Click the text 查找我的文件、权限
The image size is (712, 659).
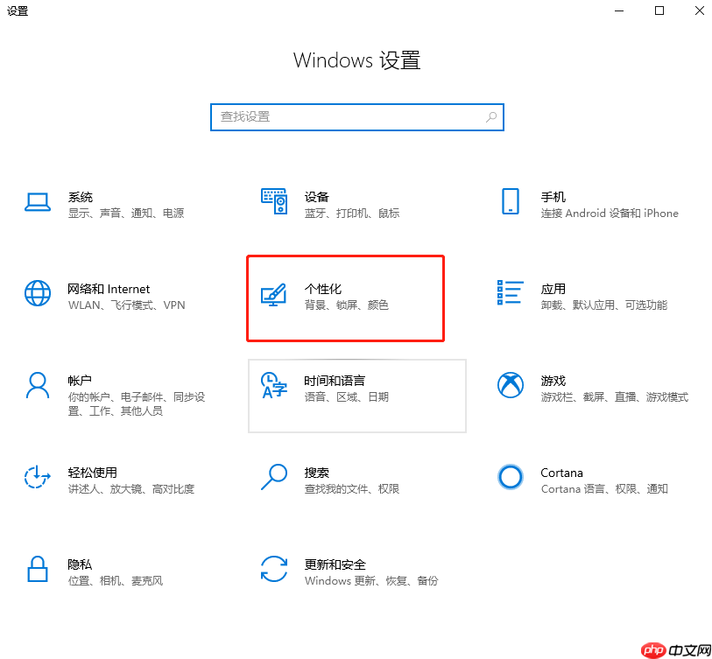pyautogui.click(x=352, y=489)
